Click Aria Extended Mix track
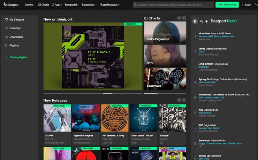 (208, 110)
